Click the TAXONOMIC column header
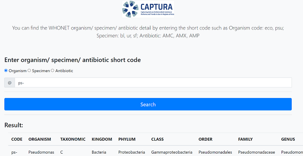Image resolution: width=303 pixels, height=156 pixels. tap(73, 139)
